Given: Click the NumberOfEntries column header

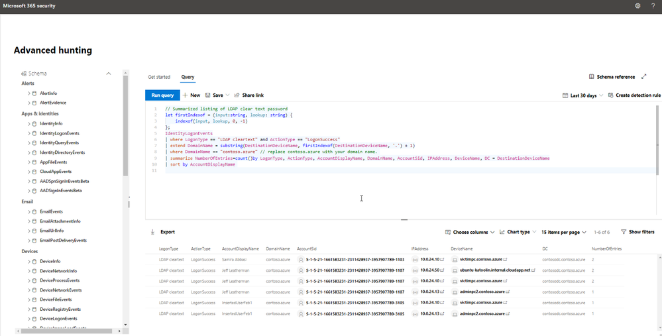Looking at the screenshot, I should 607,249.
